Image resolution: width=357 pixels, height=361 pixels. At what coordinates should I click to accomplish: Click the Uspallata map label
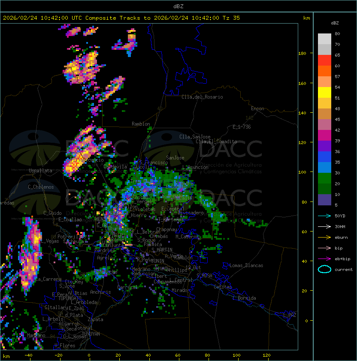[x=40, y=171]
